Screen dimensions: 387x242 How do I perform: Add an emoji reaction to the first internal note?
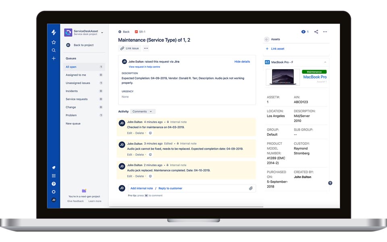[150, 133]
